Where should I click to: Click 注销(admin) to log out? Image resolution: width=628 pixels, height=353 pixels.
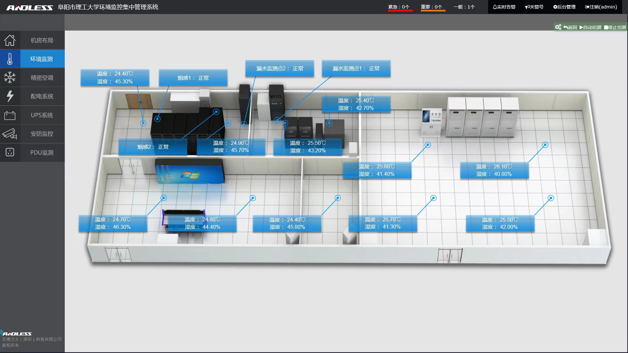click(601, 7)
